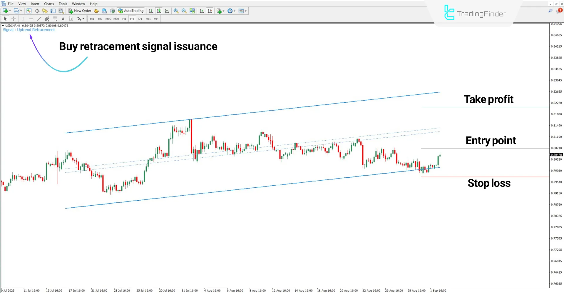Click the current price label on price axis
The height and width of the screenshot is (293, 564).
tap(556, 155)
